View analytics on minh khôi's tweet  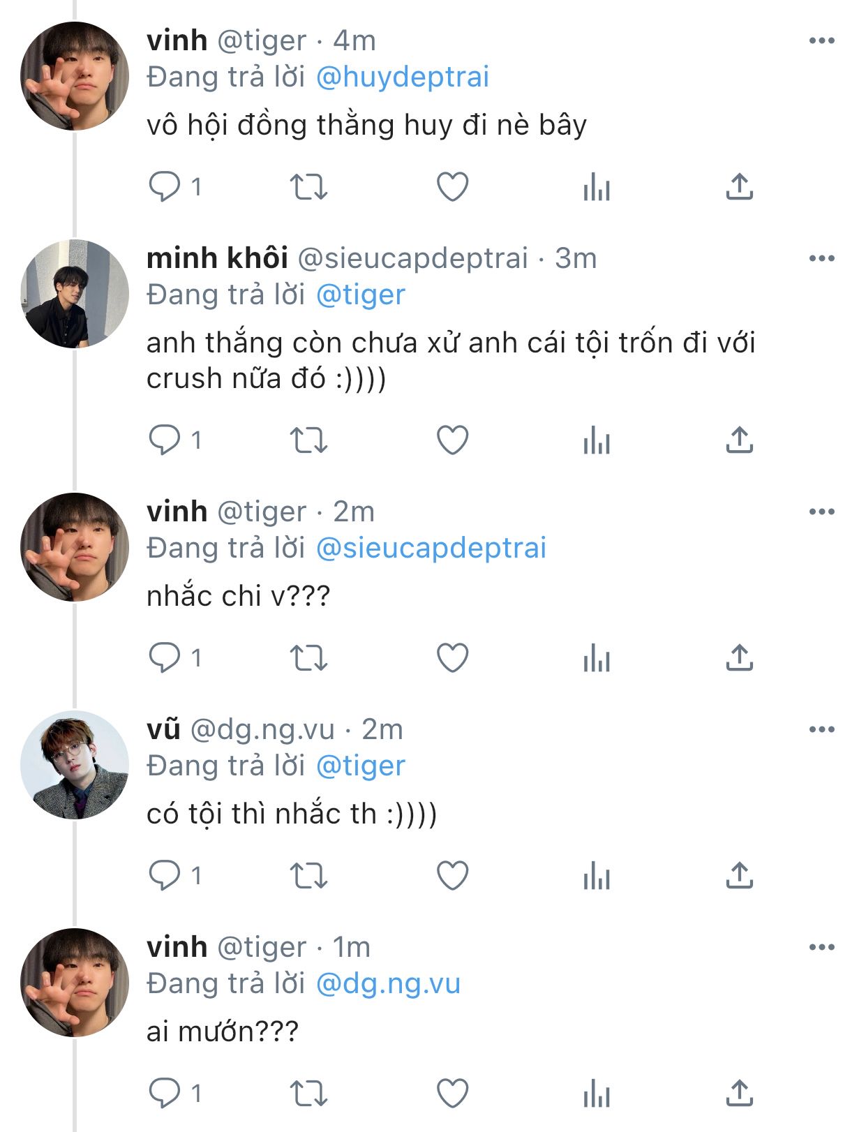(597, 440)
